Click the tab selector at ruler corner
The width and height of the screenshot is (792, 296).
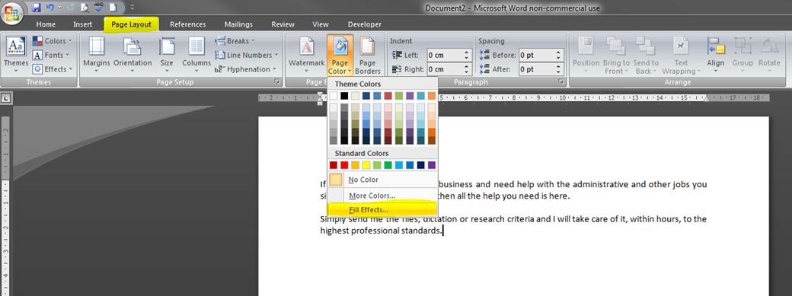(x=6, y=99)
